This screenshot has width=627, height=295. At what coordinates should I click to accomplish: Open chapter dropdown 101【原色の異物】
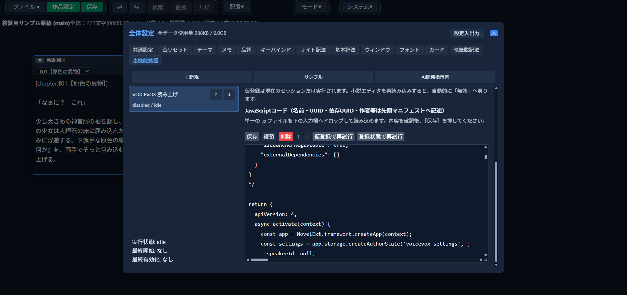click(x=63, y=71)
